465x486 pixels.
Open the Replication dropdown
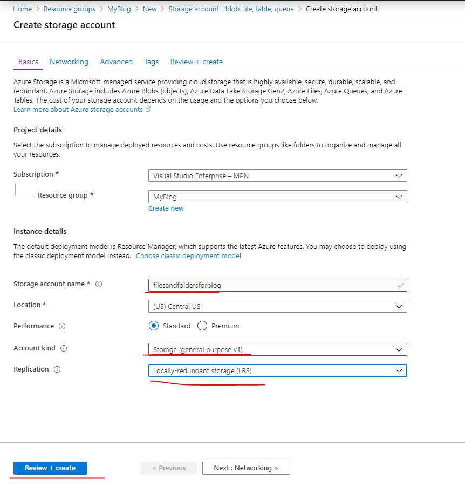coord(277,370)
